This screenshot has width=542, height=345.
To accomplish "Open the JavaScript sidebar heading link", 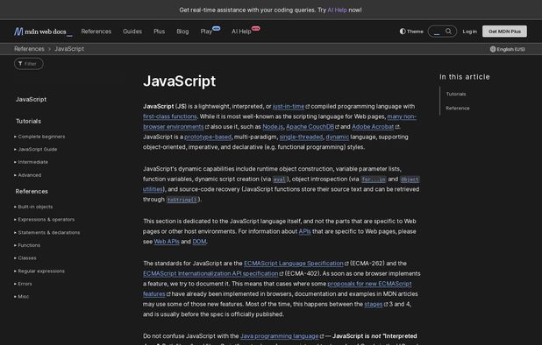I will [x=31, y=99].
